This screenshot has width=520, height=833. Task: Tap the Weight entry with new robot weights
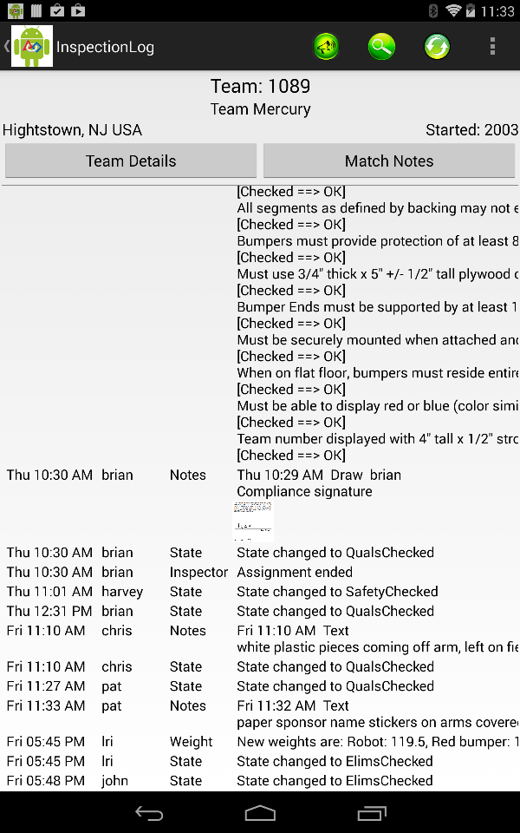[377, 742]
